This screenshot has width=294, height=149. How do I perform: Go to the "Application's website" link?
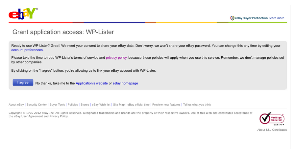coord(92,83)
